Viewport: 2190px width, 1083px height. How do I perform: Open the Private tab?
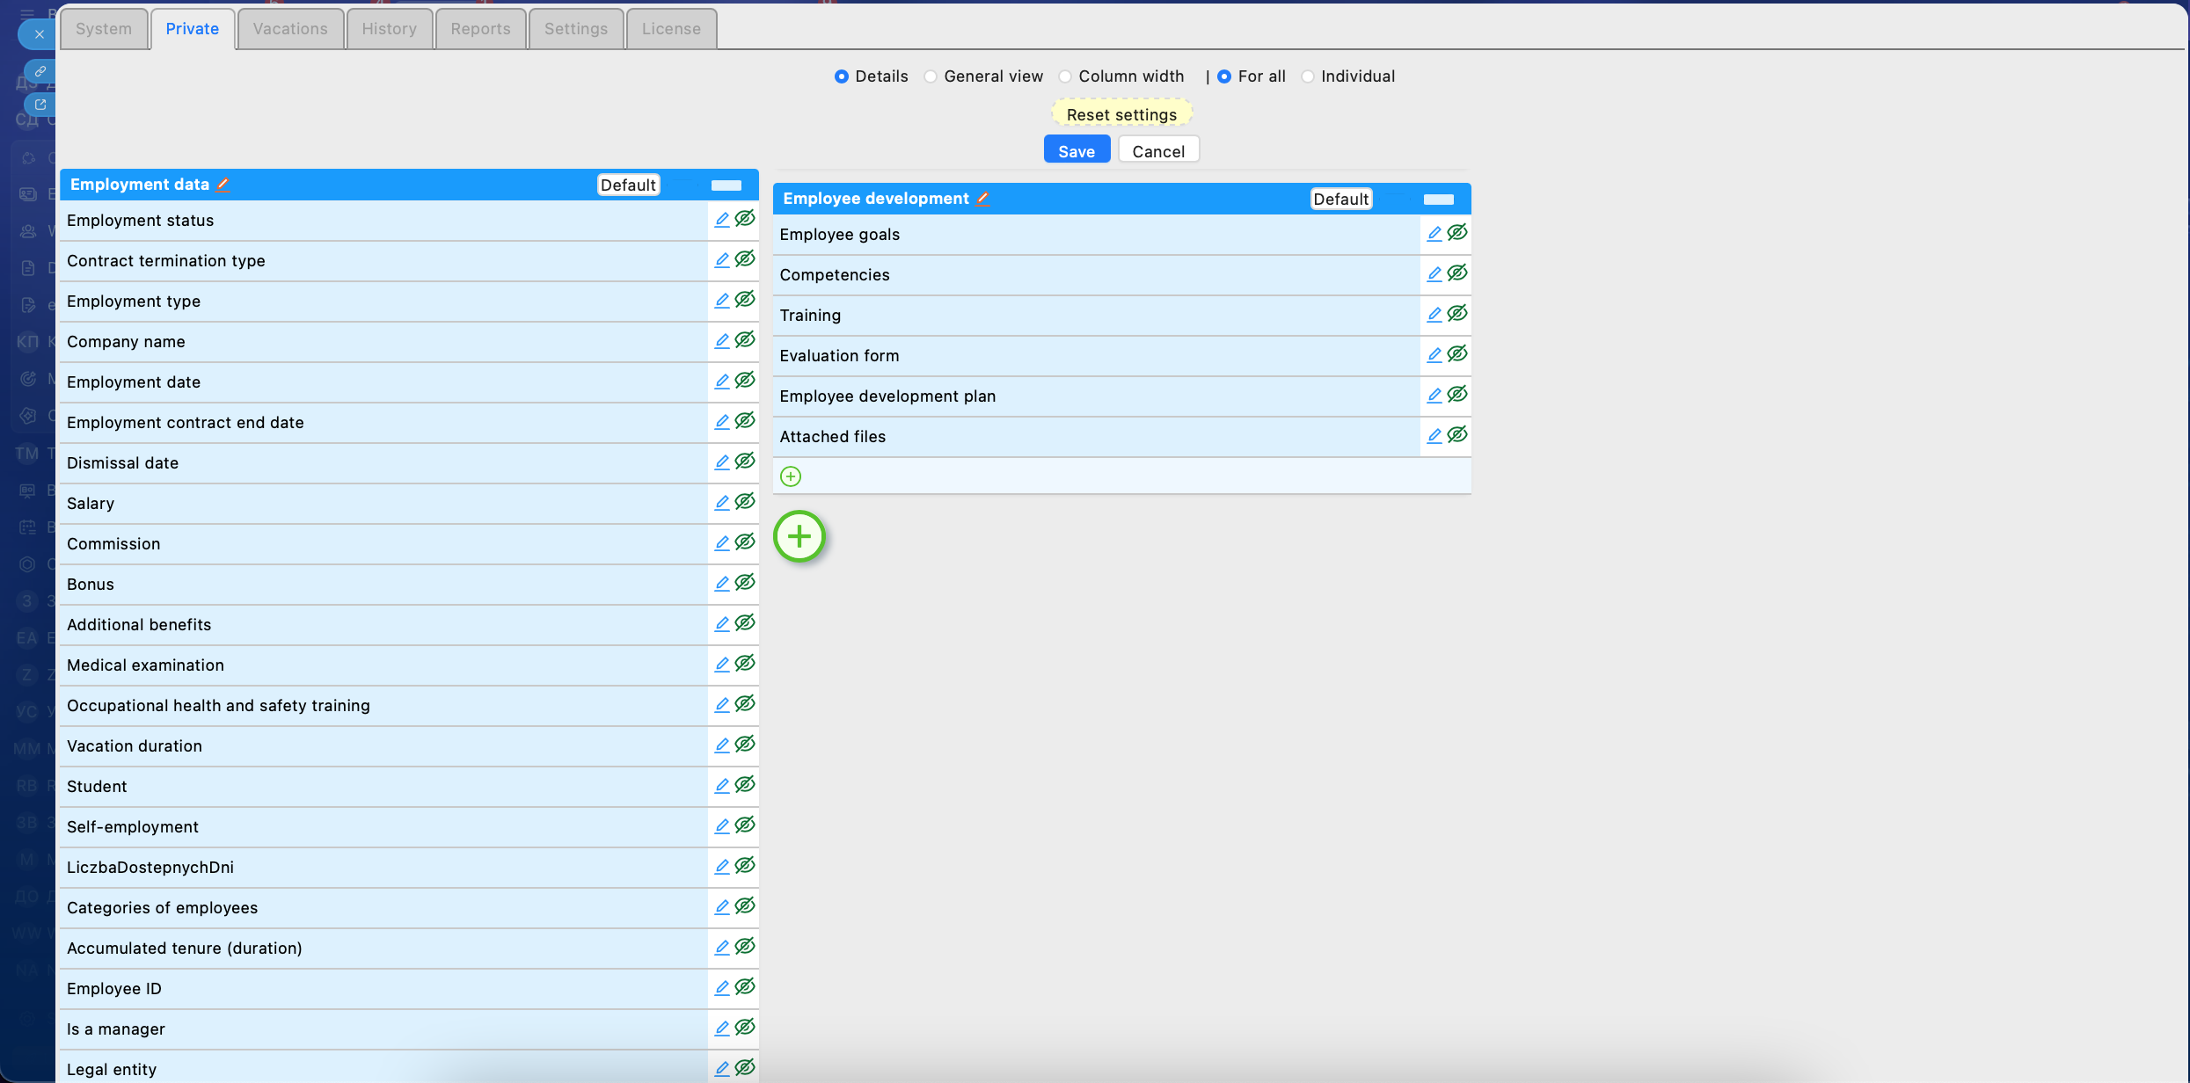(193, 29)
